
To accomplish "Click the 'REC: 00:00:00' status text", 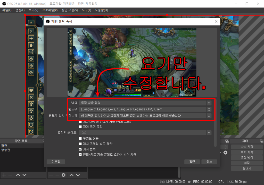I will point(203,182).
